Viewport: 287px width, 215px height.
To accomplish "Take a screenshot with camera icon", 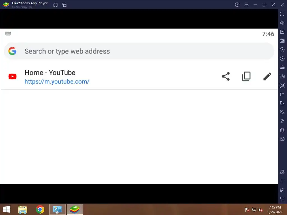I will click(x=282, y=85).
